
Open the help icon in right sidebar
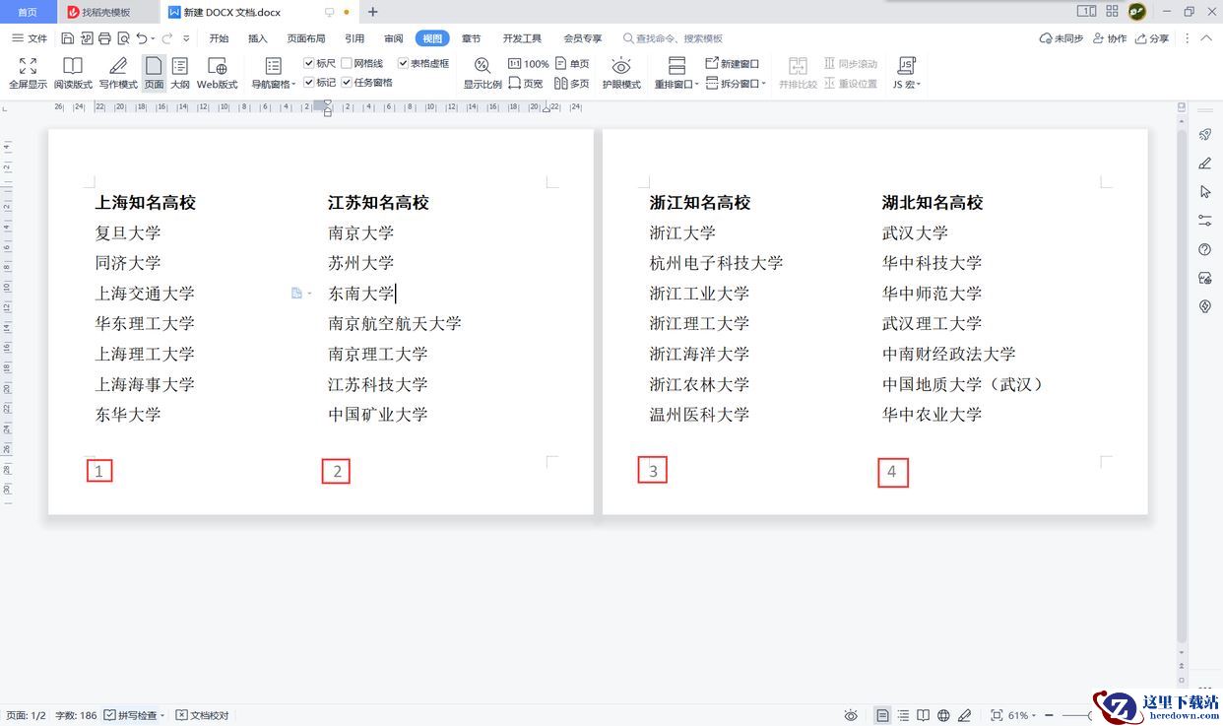tap(1204, 249)
